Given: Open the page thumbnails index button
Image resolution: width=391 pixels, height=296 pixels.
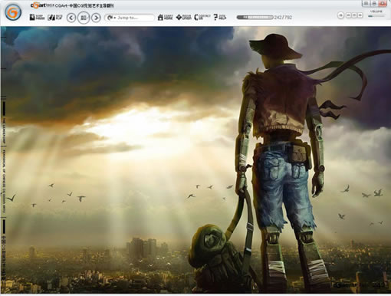Looking at the screenshot, I should pyautogui.click(x=84, y=18).
